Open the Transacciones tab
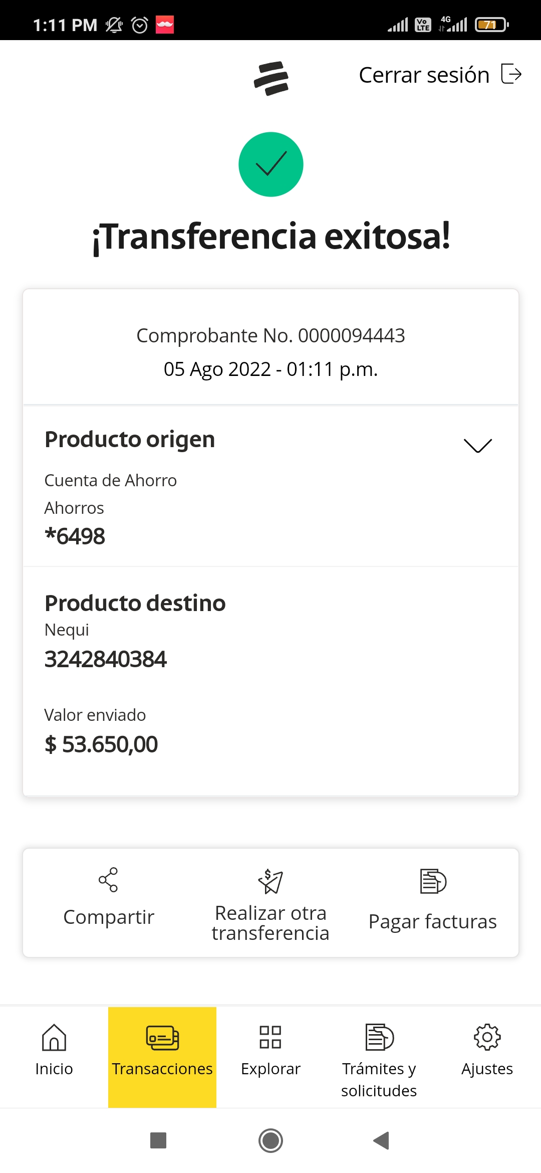 tap(162, 1057)
